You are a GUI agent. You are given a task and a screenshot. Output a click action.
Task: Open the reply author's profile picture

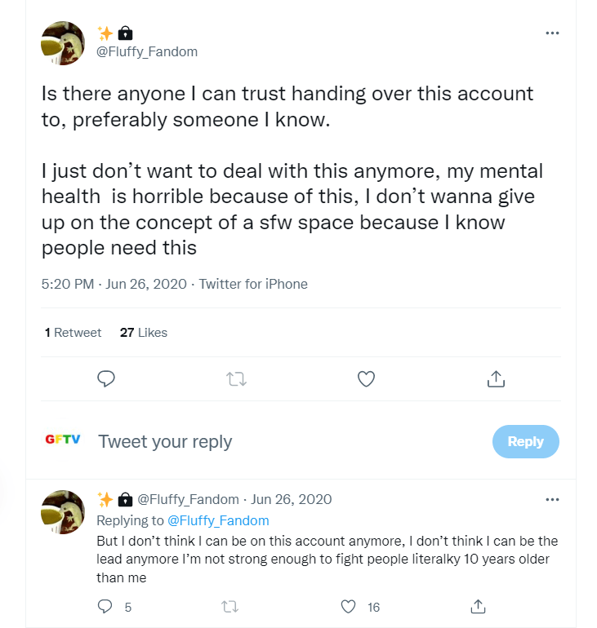[x=63, y=512]
